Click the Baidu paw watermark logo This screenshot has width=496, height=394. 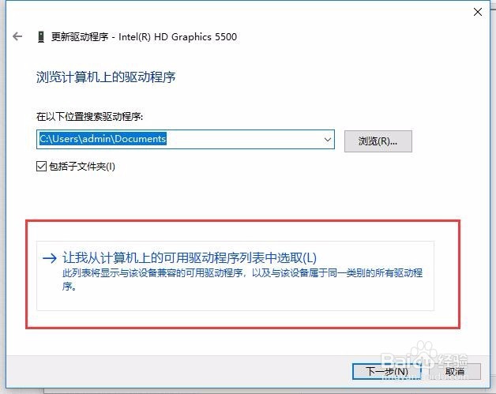pos(422,353)
